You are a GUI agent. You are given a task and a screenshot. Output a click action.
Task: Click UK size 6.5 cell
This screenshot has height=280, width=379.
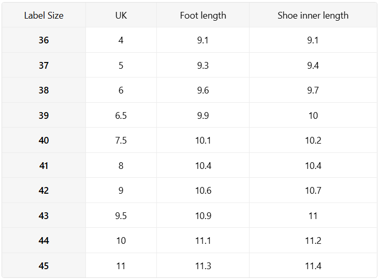click(x=121, y=116)
